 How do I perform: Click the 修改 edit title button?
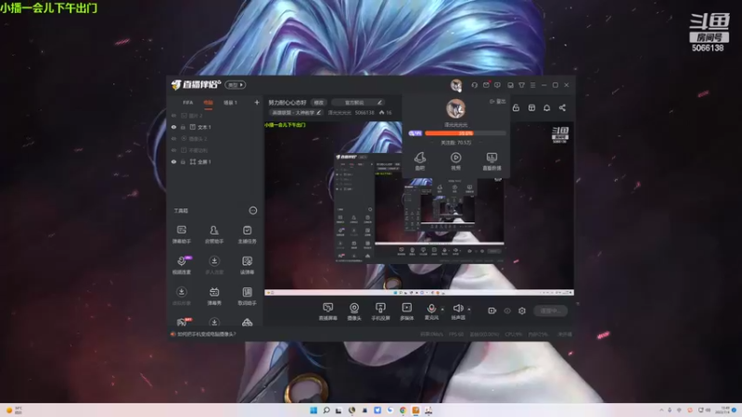[319, 103]
